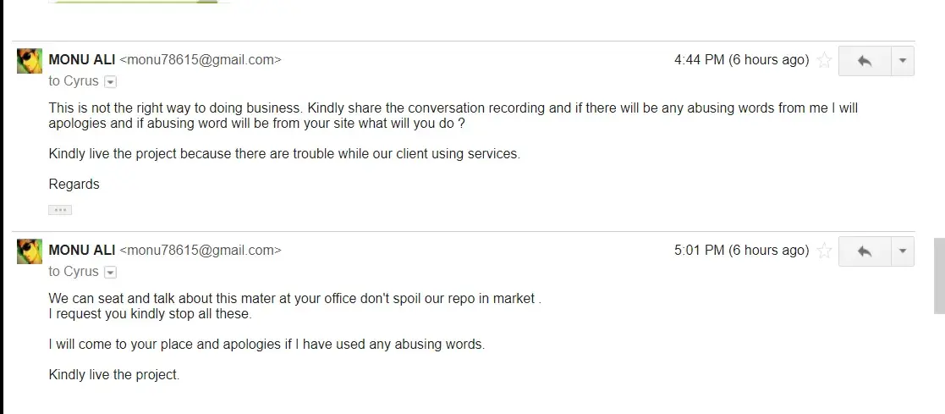Open More options for the 4:44 PM email

click(x=903, y=61)
